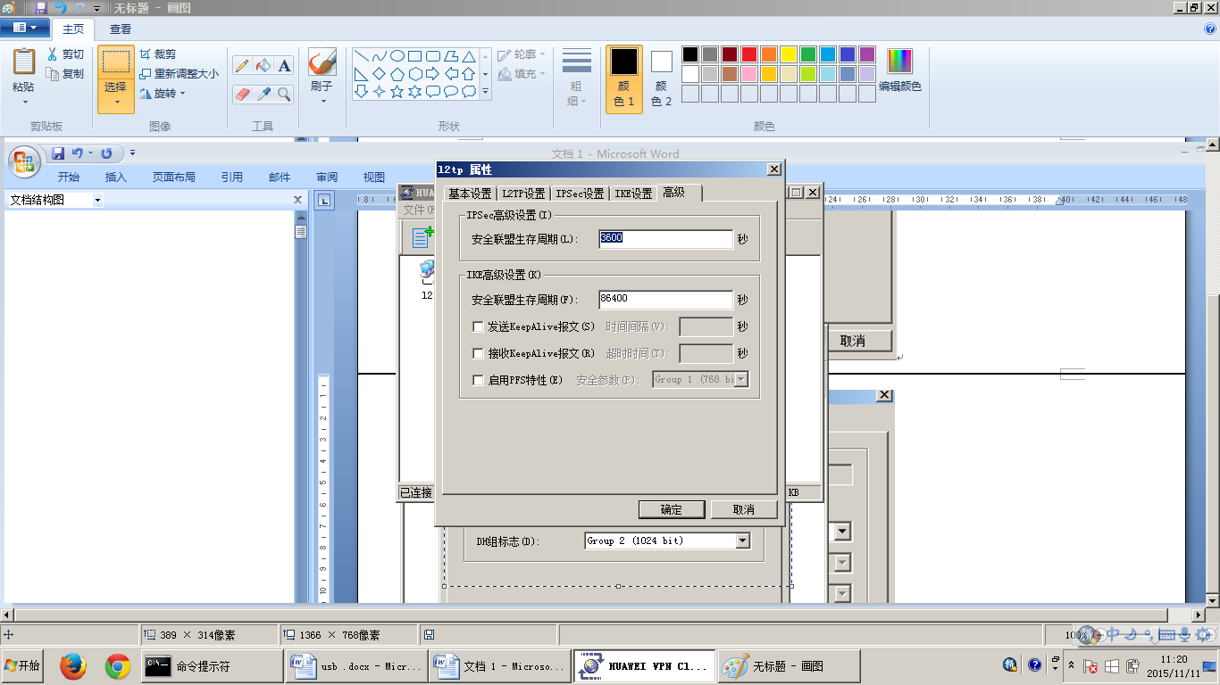Enable the 发送KeepAlive报文 checkbox

[x=479, y=327]
